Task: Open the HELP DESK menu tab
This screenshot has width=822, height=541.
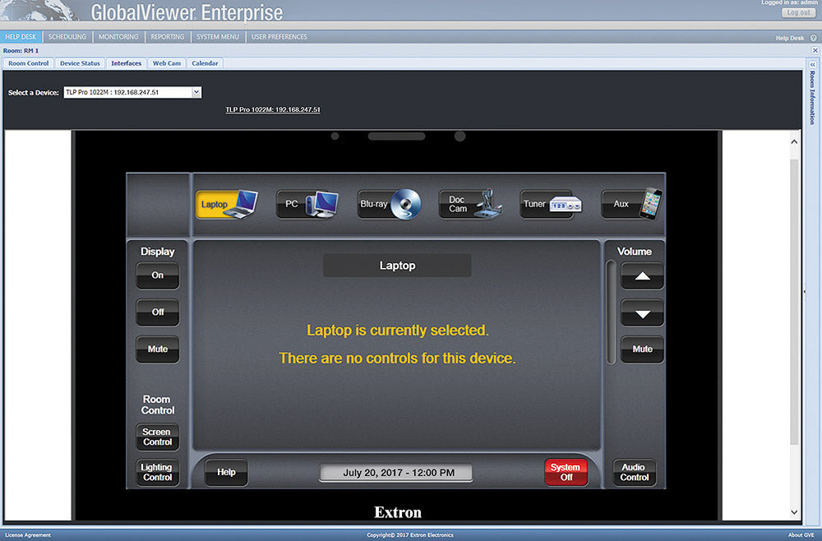Action: click(x=21, y=37)
